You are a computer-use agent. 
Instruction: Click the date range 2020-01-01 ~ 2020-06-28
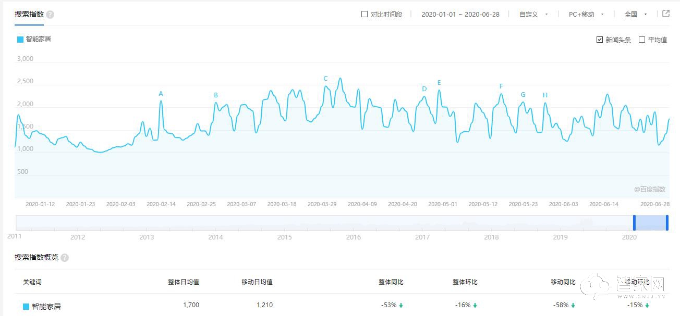(x=460, y=15)
